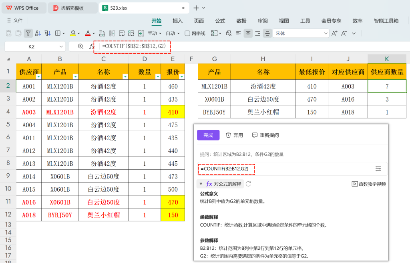
Task: Switch to the 找稻壳模板 document tab
Action: pos(73,8)
